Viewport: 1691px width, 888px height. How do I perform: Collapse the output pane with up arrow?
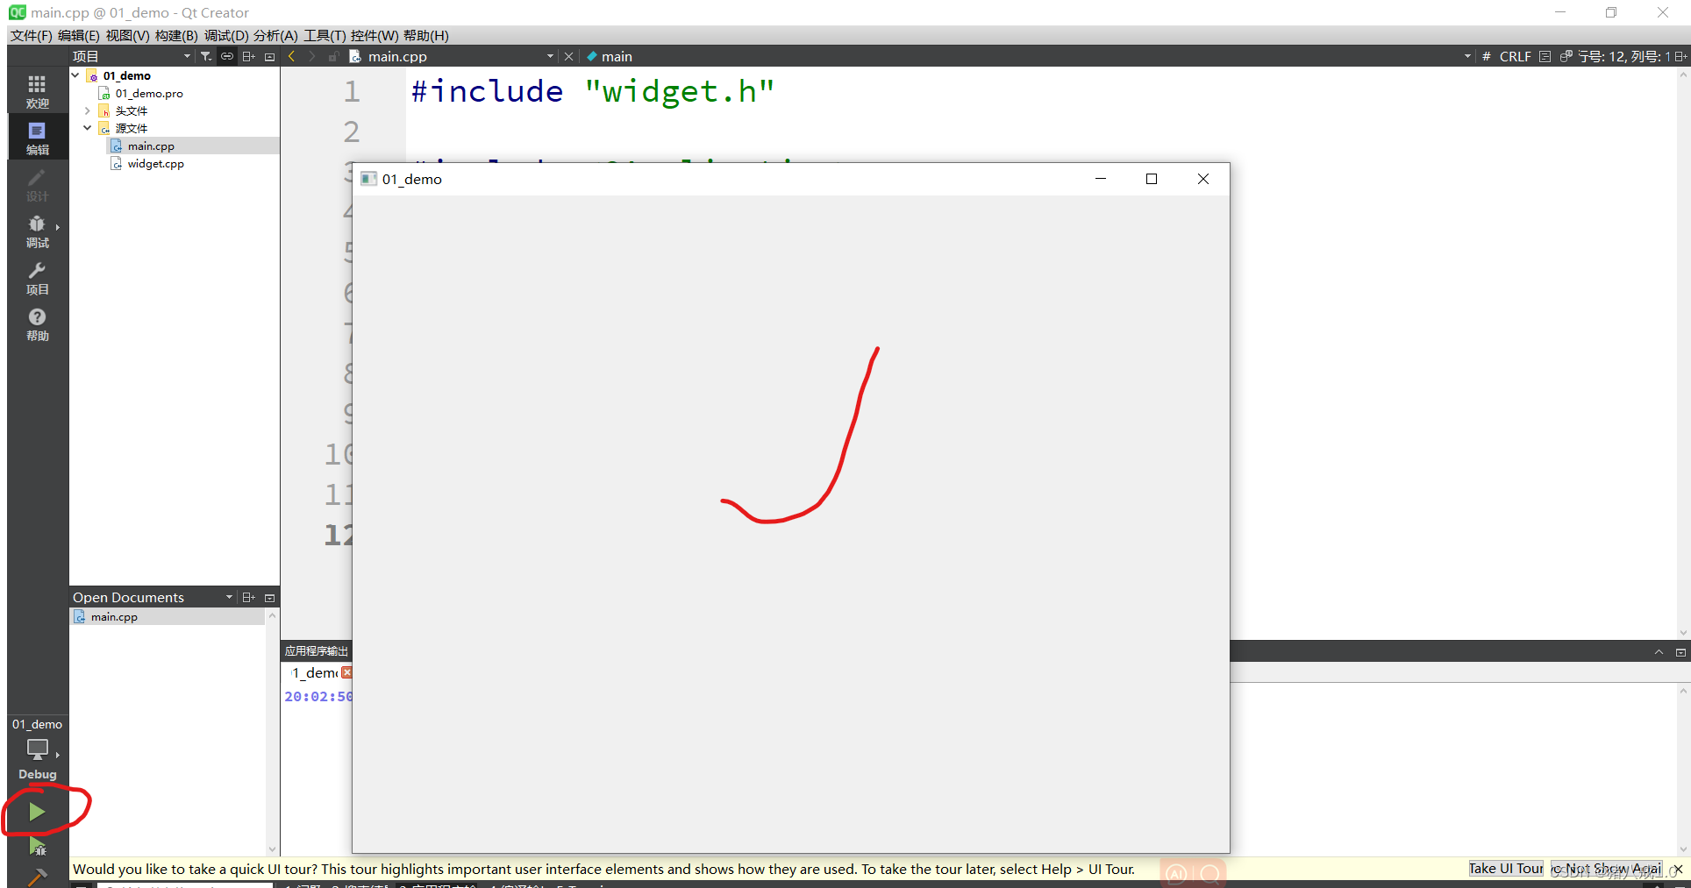coord(1659,651)
